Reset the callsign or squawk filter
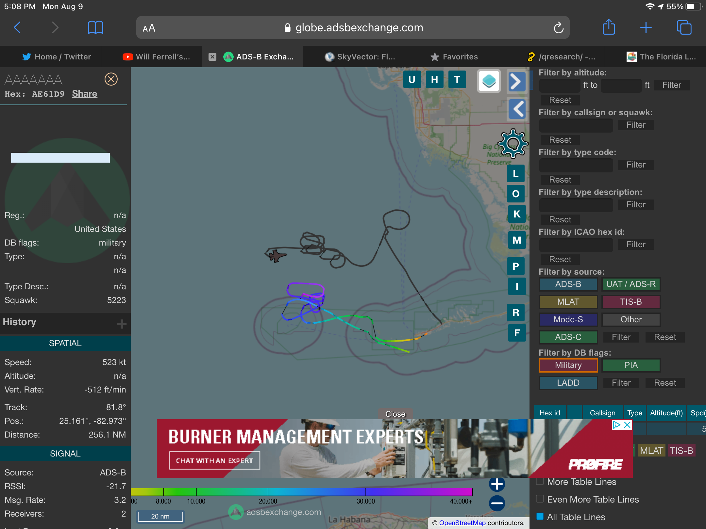Image resolution: width=706 pixels, height=529 pixels. point(560,140)
